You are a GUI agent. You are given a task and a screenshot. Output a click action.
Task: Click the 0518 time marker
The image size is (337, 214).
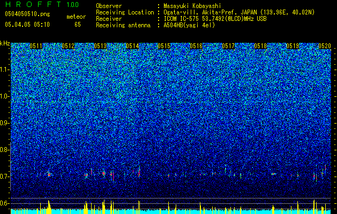[x=260, y=46]
